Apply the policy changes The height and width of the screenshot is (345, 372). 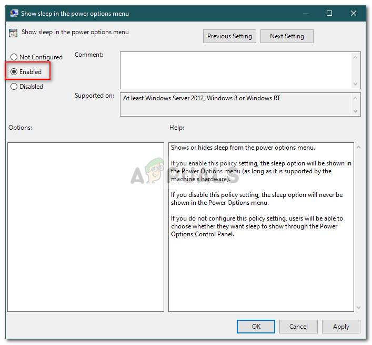341,327
